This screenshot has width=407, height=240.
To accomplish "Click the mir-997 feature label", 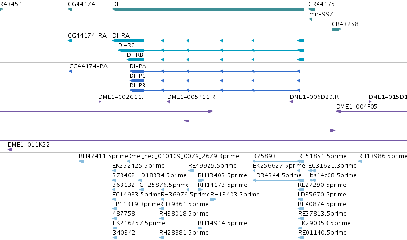I will pos(321,14).
